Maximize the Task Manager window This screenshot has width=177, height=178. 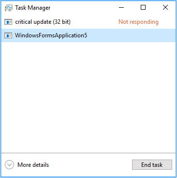pos(143,7)
